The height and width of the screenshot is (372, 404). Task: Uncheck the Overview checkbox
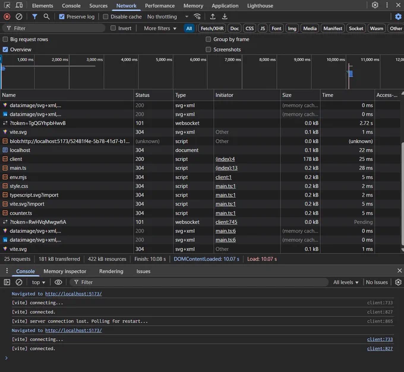pos(5,49)
